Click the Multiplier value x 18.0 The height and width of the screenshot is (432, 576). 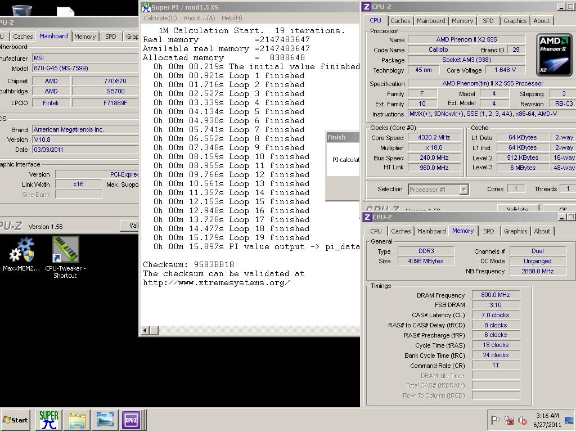434,148
